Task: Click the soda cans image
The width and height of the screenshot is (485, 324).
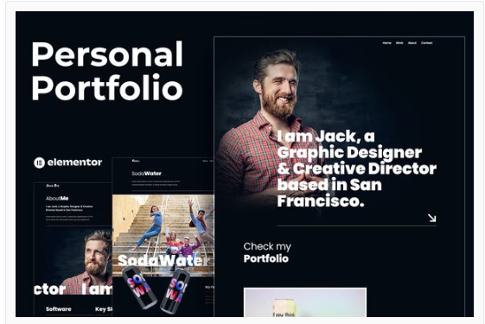Action: [156, 289]
